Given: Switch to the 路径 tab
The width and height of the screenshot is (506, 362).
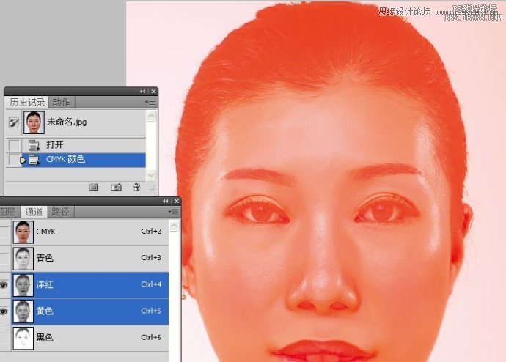Looking at the screenshot, I should (x=60, y=212).
